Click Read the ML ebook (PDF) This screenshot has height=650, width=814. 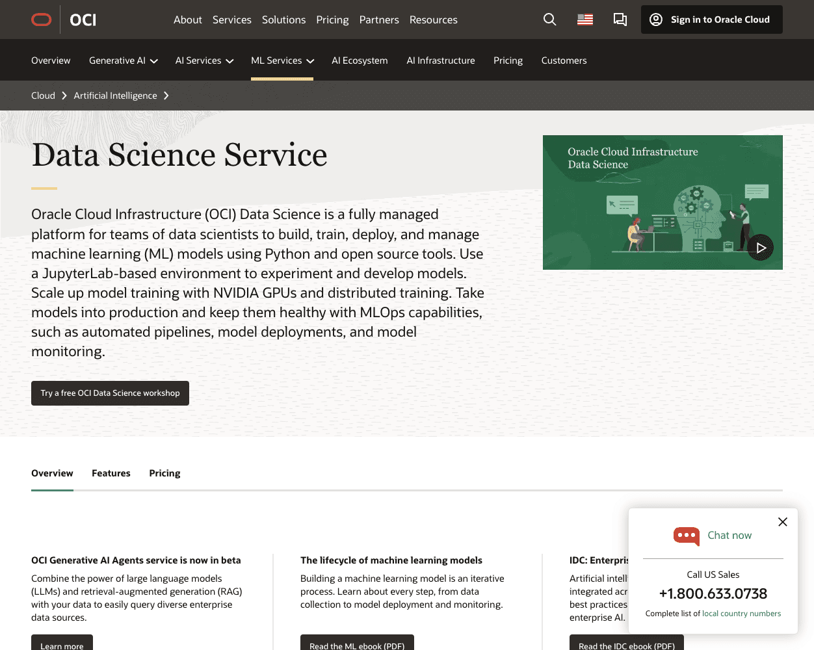click(357, 643)
